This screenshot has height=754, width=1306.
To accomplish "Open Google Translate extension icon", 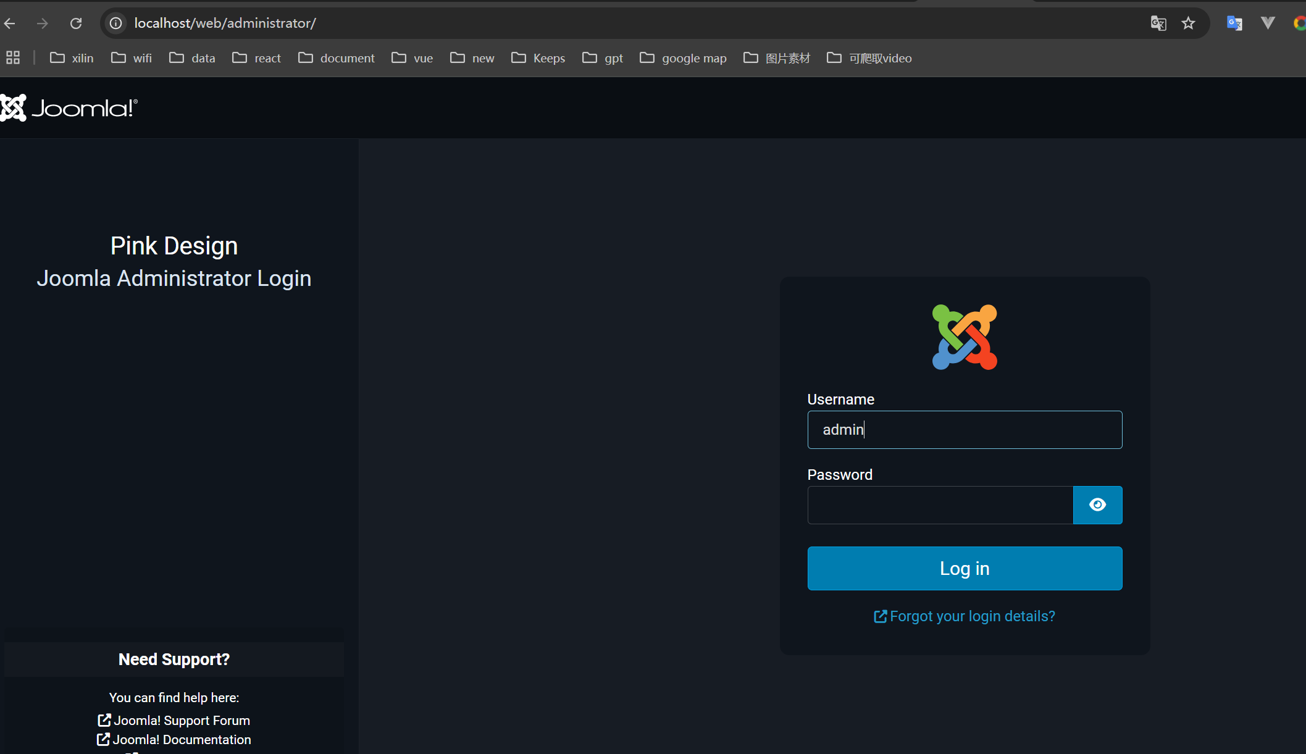I will (1234, 23).
